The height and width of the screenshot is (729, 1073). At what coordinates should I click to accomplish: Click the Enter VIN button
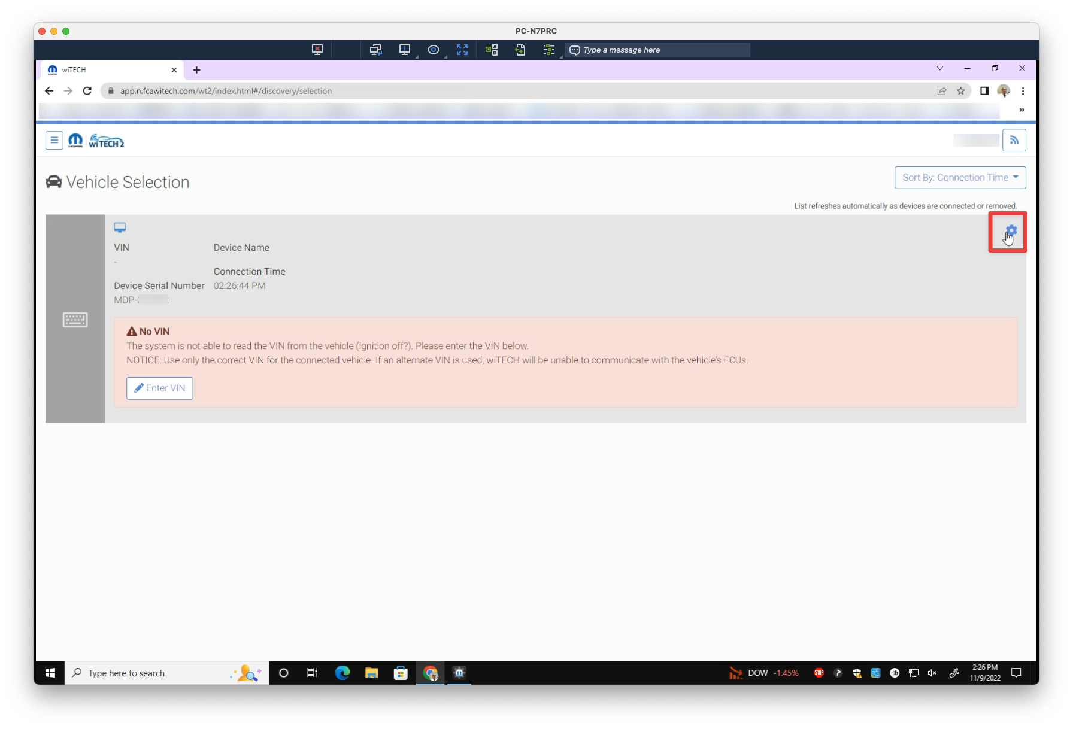point(160,388)
